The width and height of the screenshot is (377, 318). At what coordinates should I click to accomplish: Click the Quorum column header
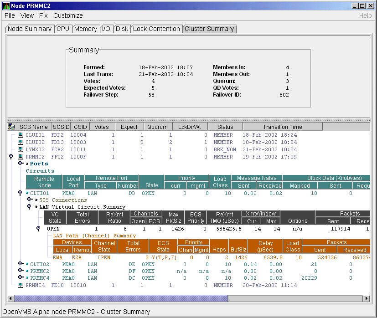coord(157,127)
